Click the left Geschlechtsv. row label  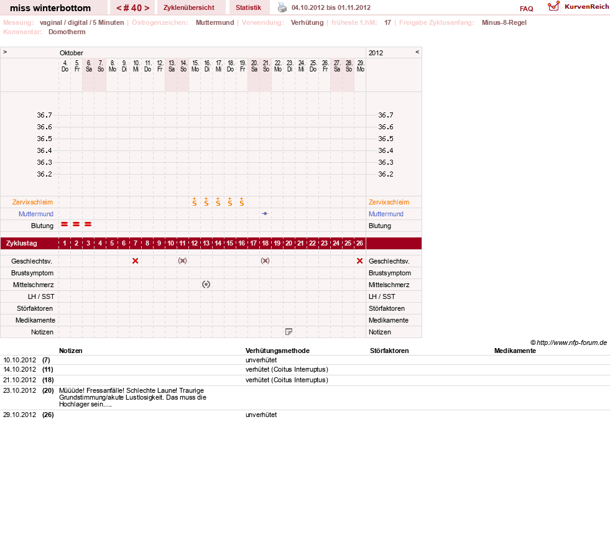tap(32, 261)
